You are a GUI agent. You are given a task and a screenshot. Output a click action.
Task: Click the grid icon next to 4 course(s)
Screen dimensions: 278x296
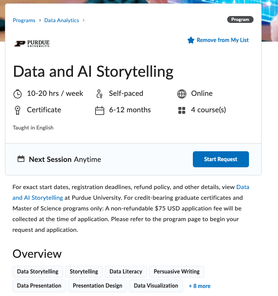pyautogui.click(x=182, y=110)
